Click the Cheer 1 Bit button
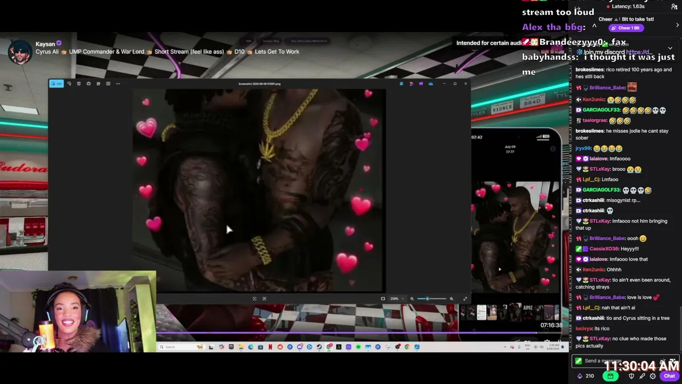The width and height of the screenshot is (682, 384). pyautogui.click(x=627, y=28)
